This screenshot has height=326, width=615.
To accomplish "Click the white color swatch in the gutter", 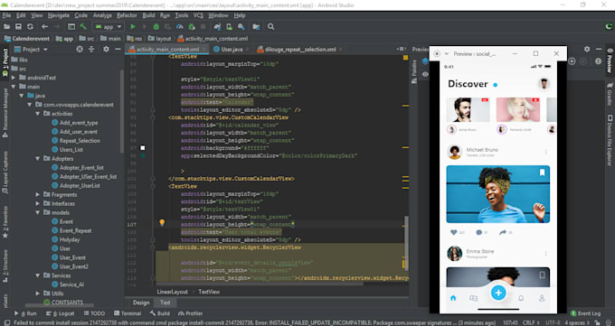I will pos(143,148).
